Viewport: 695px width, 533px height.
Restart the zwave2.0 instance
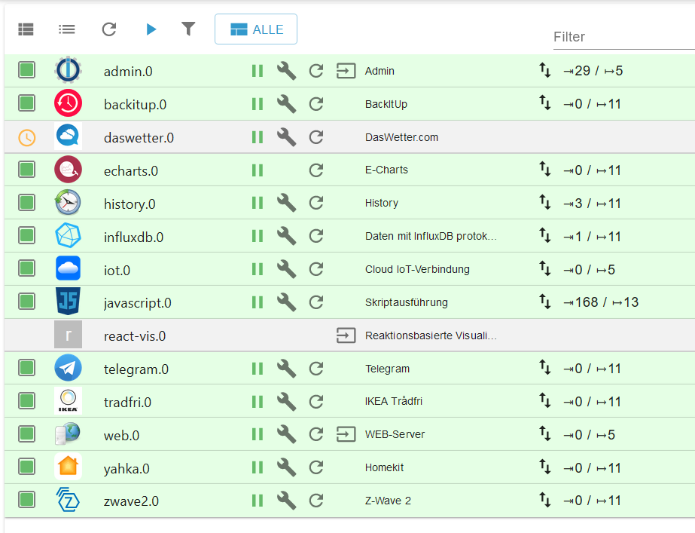316,501
